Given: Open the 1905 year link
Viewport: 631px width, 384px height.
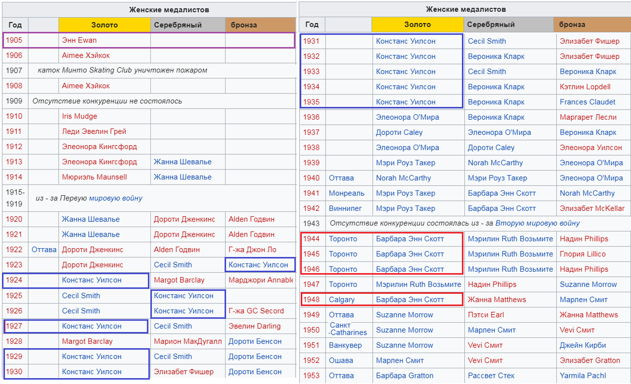Looking at the screenshot, I should tap(14, 40).
